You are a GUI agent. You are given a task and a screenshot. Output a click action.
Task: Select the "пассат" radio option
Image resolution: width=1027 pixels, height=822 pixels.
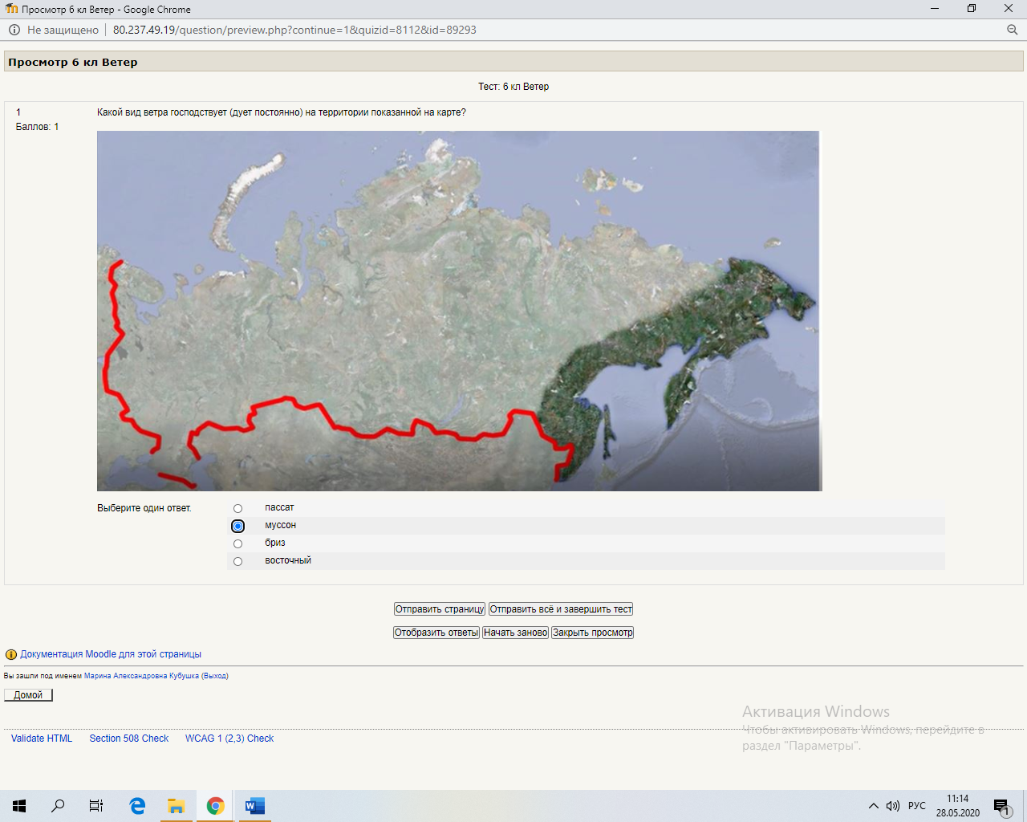pos(237,508)
